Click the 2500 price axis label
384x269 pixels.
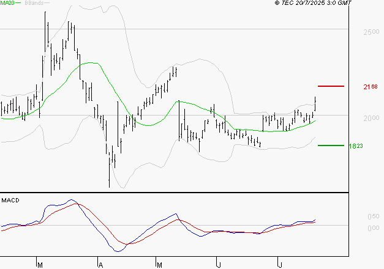[x=371, y=32]
